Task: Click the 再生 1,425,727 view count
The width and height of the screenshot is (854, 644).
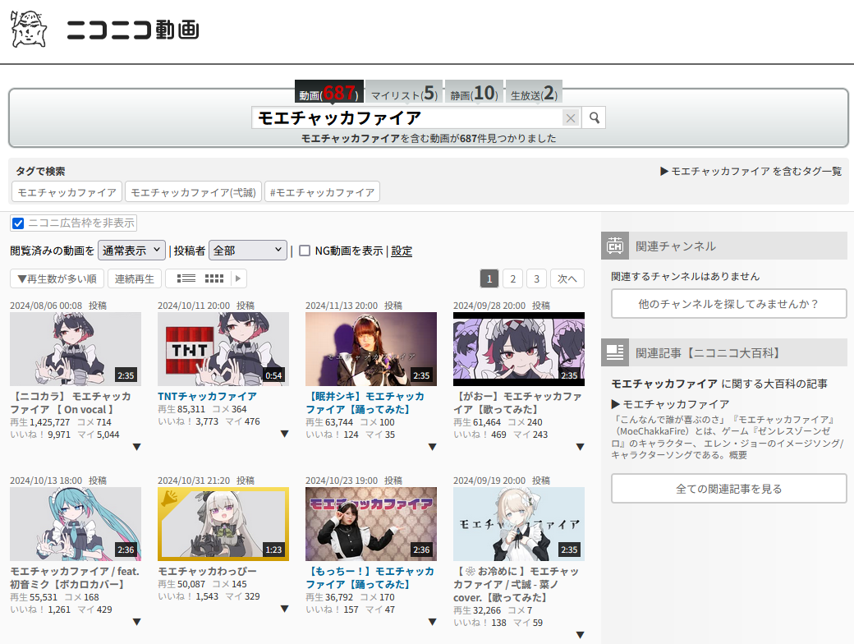Action: pos(39,422)
